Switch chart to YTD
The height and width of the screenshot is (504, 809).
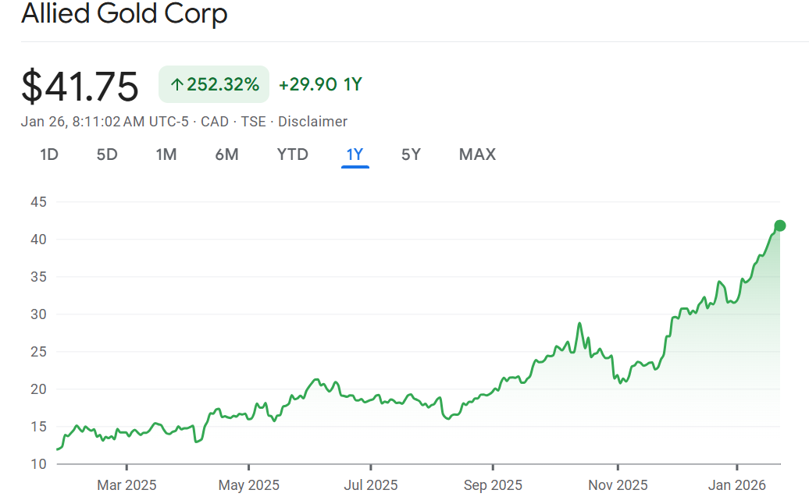293,154
